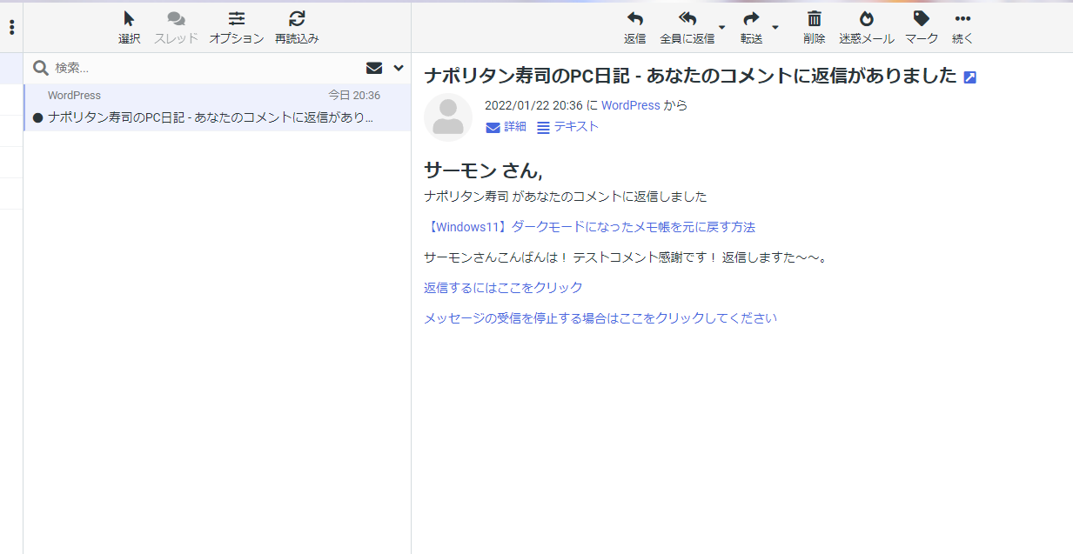Click the search magnifier icon
The height and width of the screenshot is (554, 1073).
40,68
